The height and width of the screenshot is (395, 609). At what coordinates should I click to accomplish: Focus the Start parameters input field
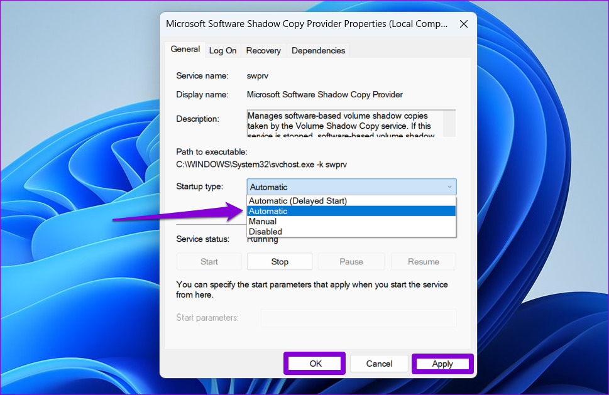click(x=358, y=318)
